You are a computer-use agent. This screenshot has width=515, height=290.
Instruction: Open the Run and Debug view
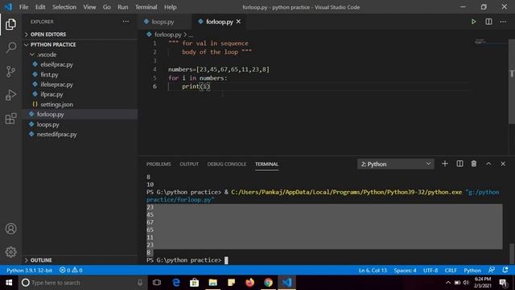tap(10, 95)
